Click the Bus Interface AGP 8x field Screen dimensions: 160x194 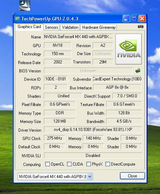(117, 87)
